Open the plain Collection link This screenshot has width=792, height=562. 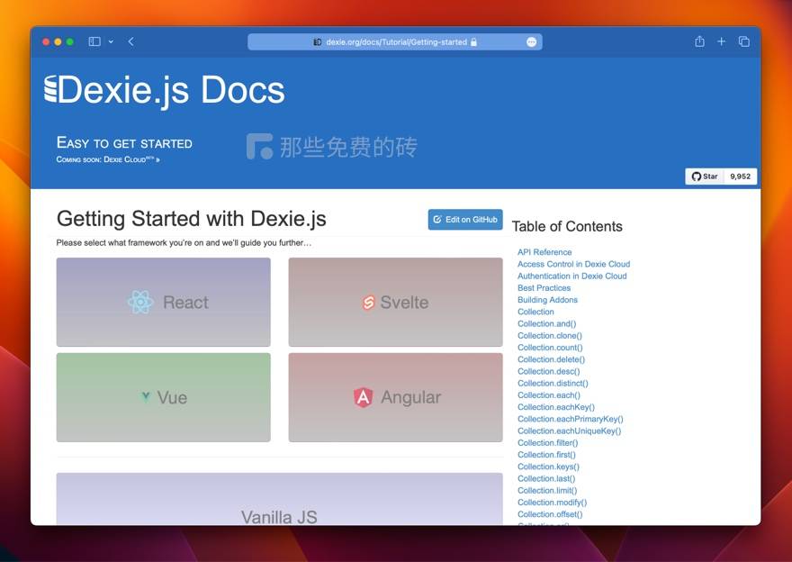pos(535,312)
